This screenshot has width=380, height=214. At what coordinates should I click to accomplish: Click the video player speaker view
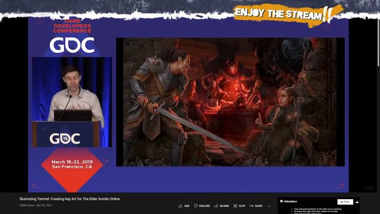click(x=72, y=102)
